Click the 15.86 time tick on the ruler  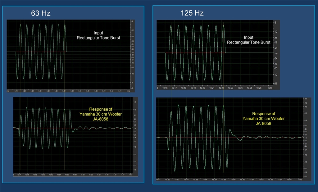click(x=205, y=180)
